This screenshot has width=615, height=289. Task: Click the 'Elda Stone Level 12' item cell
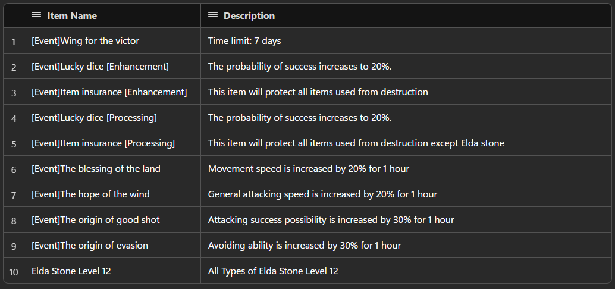112,271
